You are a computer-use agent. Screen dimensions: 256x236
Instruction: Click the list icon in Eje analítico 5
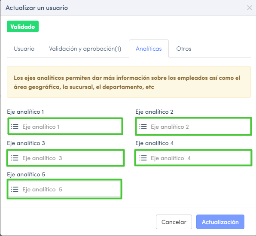click(x=15, y=189)
